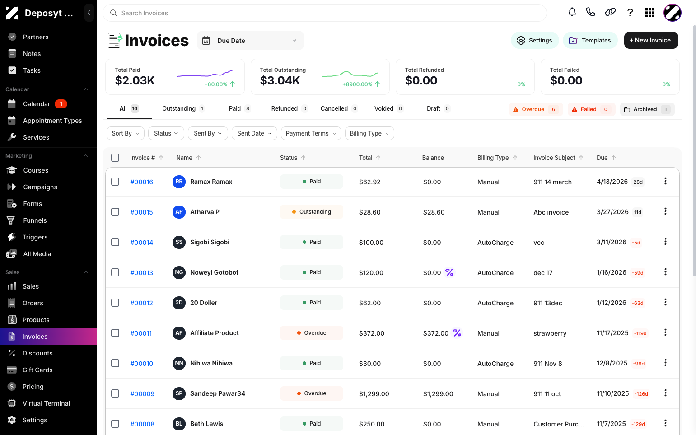
Task: Open the Sent Date filter dropdown
Action: pos(254,133)
